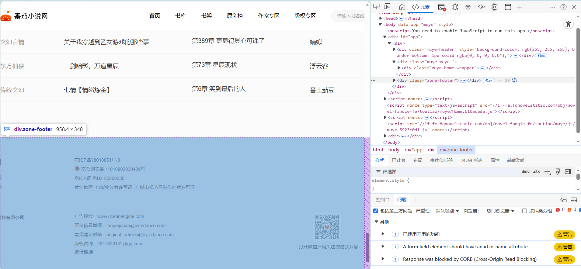Open the Console tool icon with error badge
Image resolution: width=581 pixels, height=269 pixels.
(x=442, y=7)
